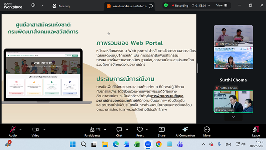Open the Chat panel
Screen dimensions: 266x150
[x=119, y=132]
